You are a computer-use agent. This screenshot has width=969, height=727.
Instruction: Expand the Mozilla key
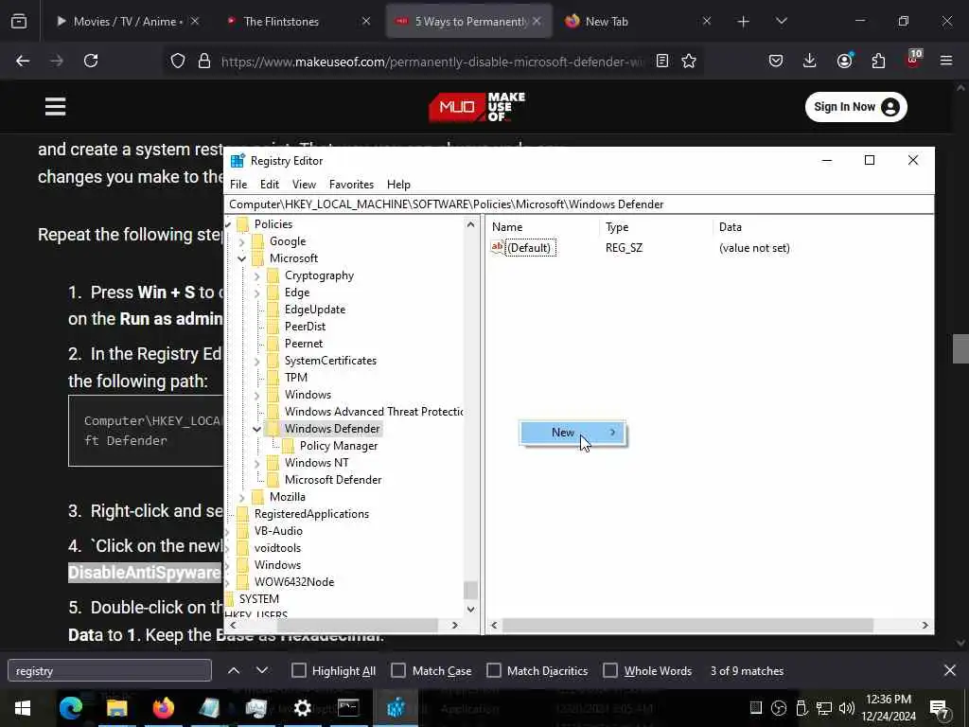pos(241,496)
